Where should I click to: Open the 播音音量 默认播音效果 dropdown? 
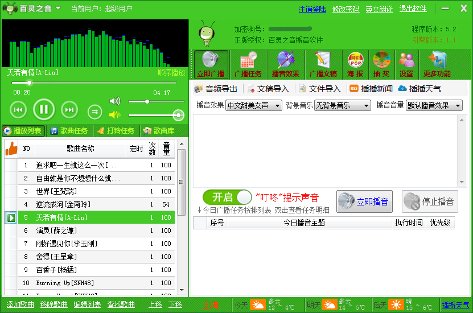point(434,105)
